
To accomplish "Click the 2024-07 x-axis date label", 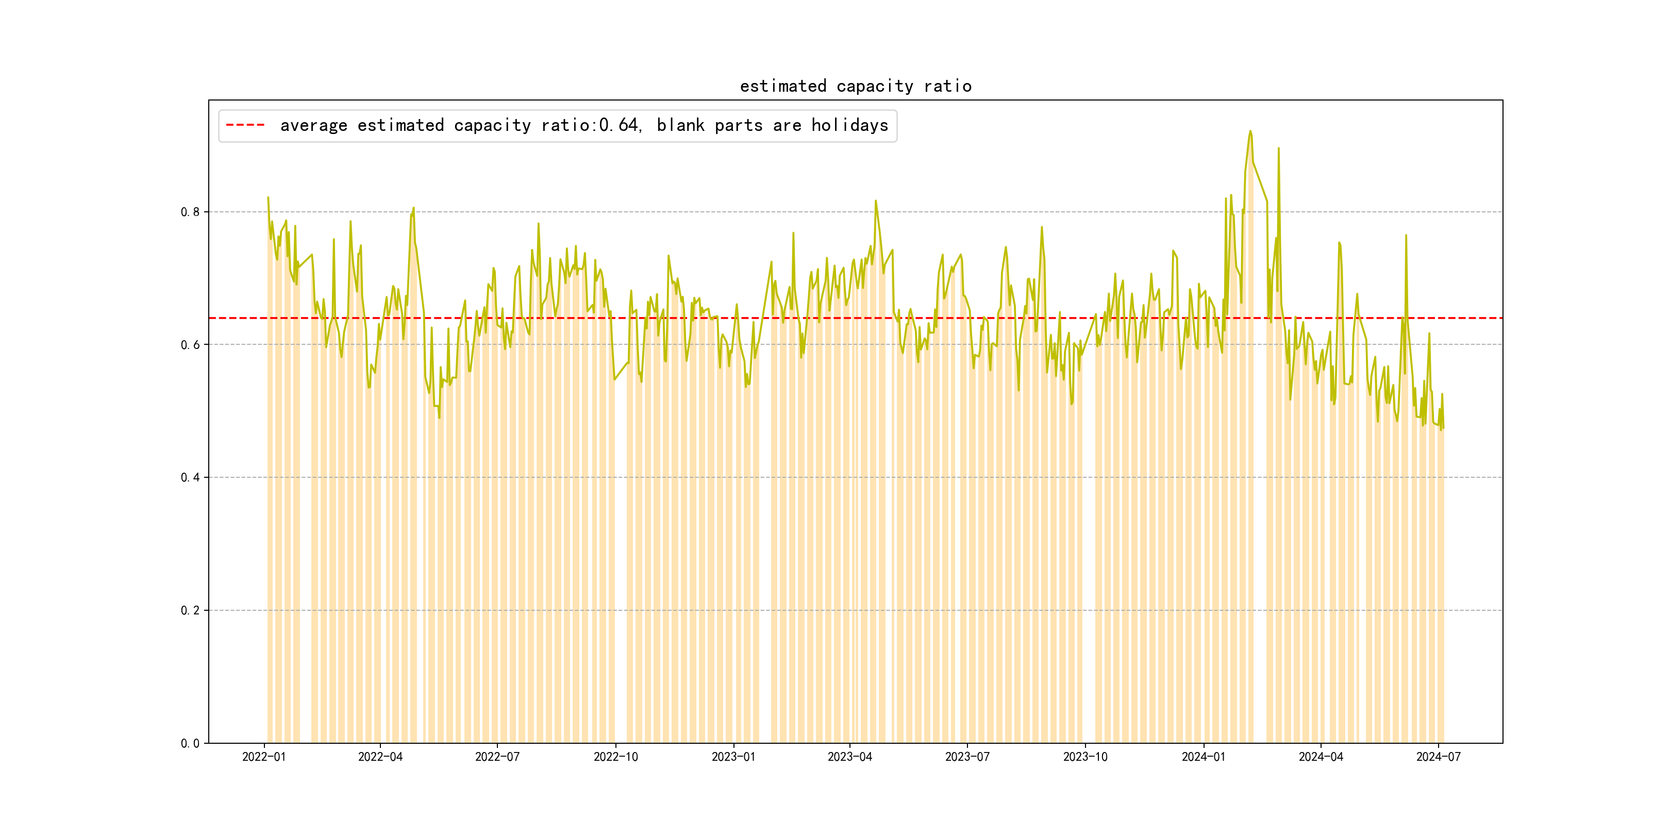I will [1438, 757].
